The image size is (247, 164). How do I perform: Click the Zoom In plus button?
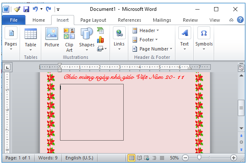(233, 158)
